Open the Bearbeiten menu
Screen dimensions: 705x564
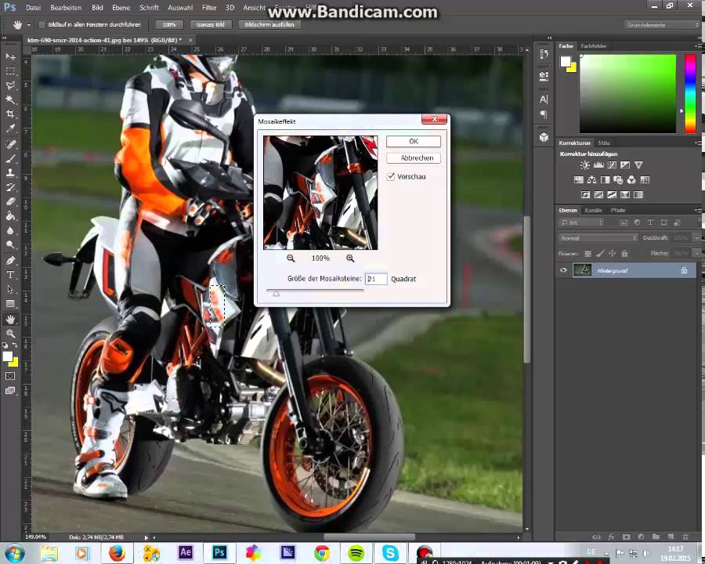66,8
